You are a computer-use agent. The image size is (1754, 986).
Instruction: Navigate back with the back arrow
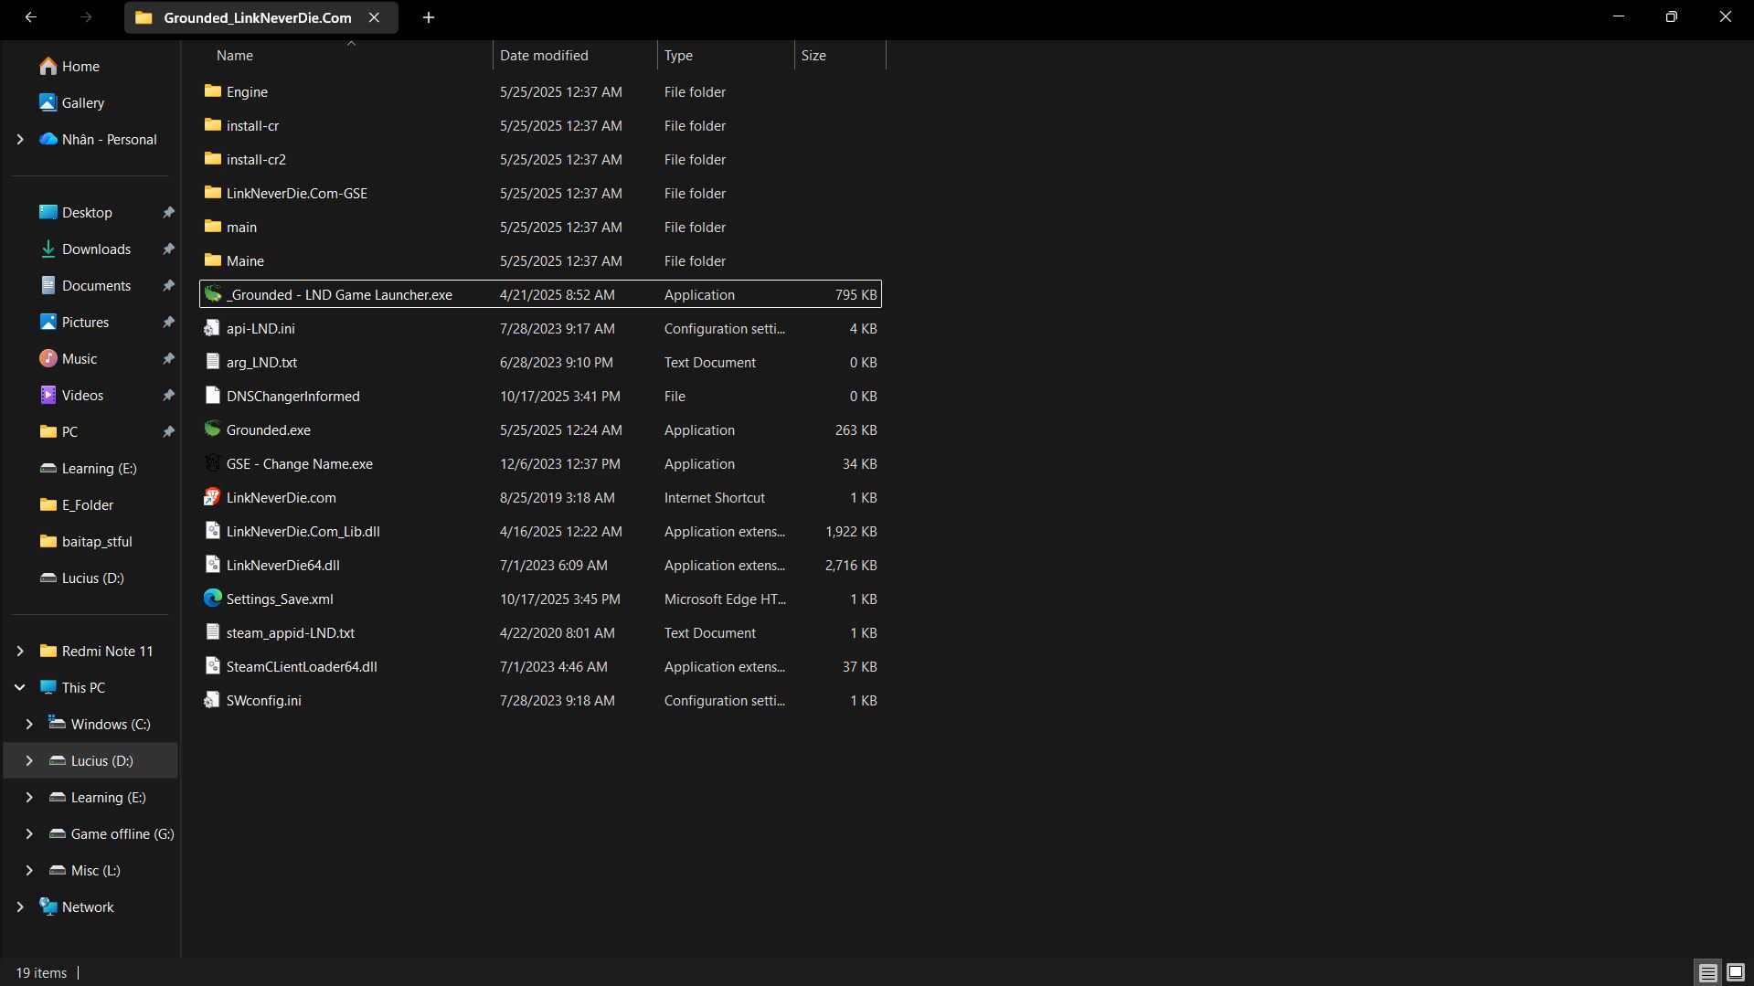click(31, 17)
